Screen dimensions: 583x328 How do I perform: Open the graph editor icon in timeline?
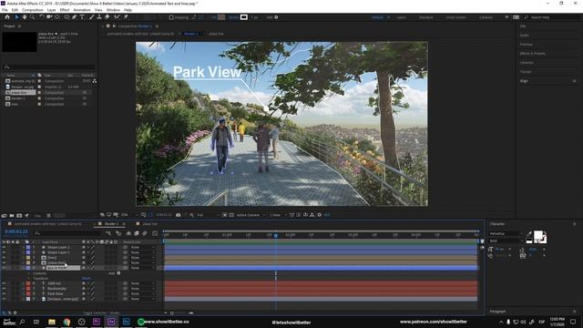(155, 233)
